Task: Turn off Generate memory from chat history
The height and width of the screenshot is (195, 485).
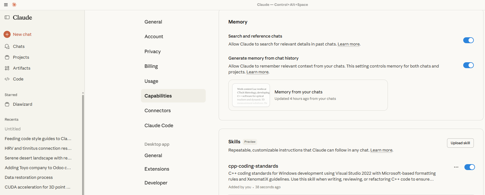Action: click(468, 65)
